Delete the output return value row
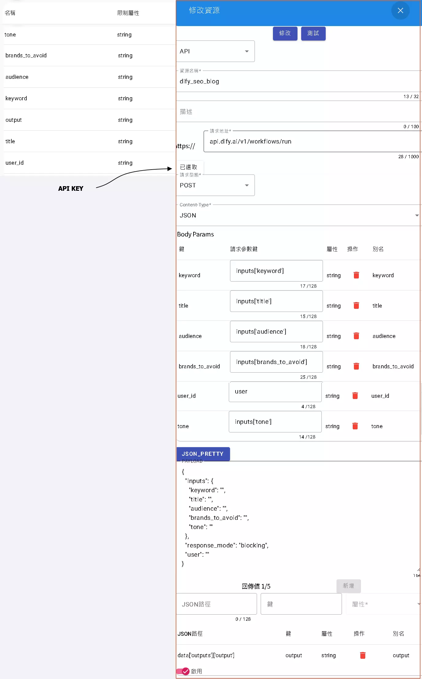The height and width of the screenshot is (679, 422). click(x=363, y=655)
